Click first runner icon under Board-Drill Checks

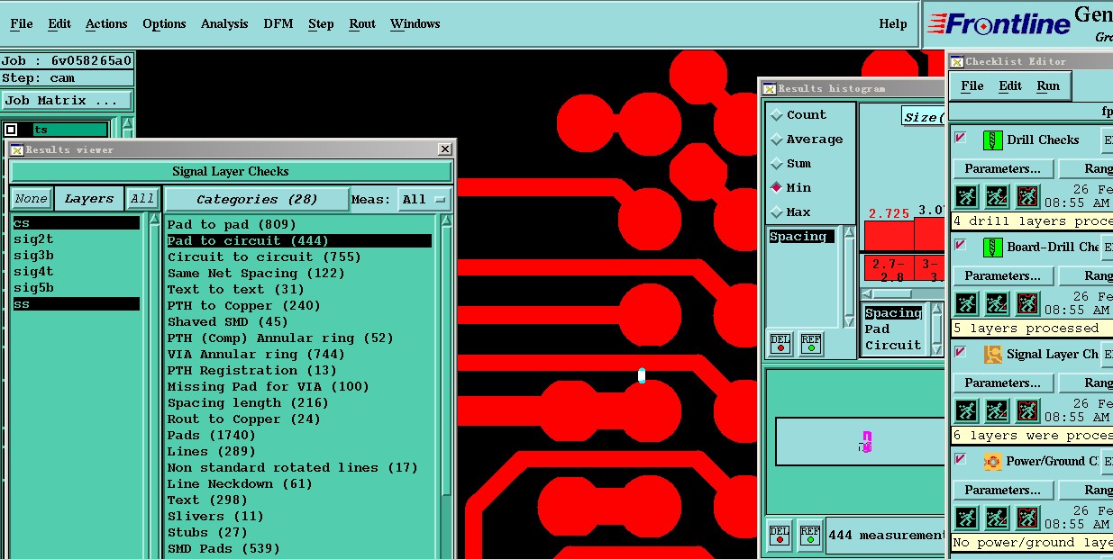(x=966, y=303)
